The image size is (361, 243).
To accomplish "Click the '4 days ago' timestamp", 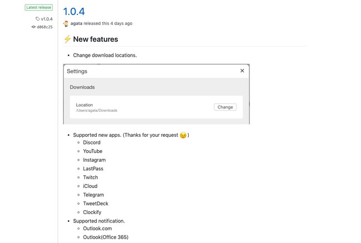I will coord(121,23).
